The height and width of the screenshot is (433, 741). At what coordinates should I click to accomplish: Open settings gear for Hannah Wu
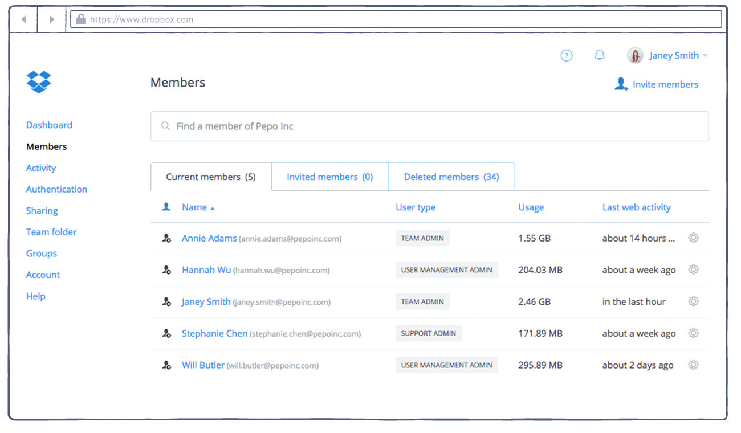point(693,270)
